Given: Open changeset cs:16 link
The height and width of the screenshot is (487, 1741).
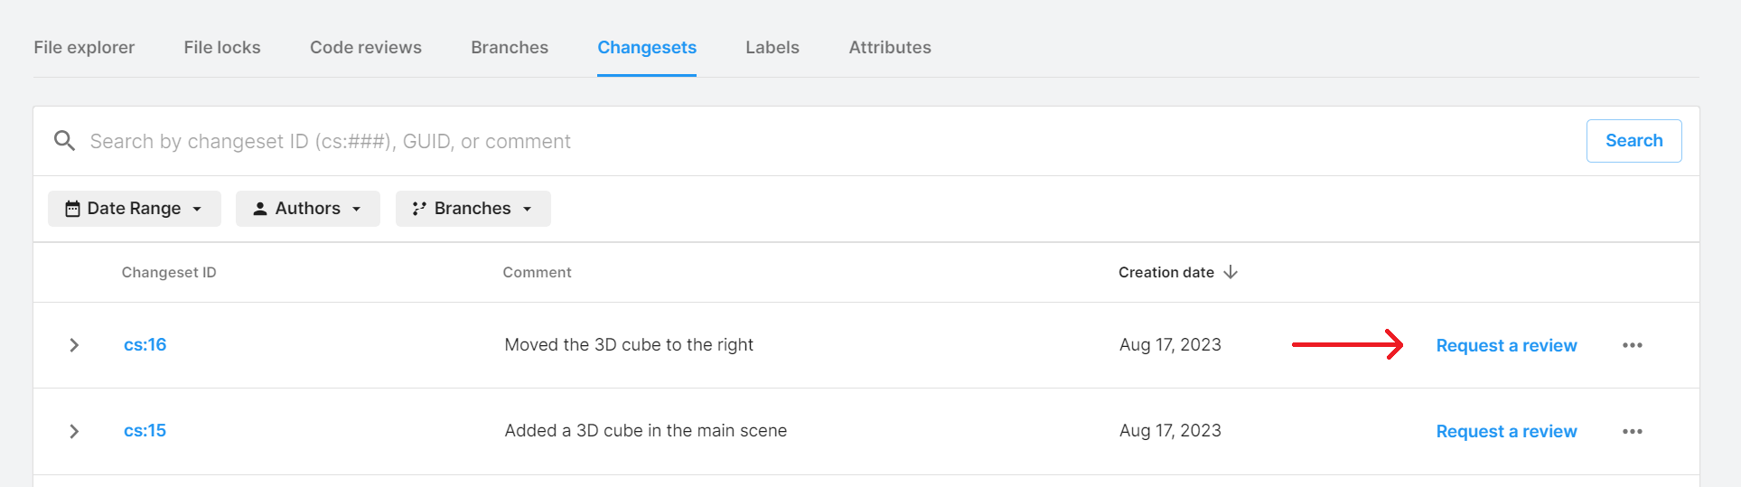Looking at the screenshot, I should [x=145, y=344].
